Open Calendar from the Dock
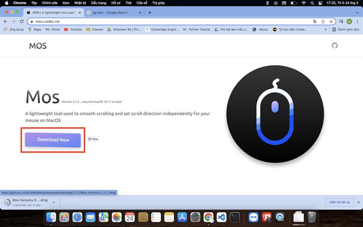Viewport: 363px width, 227px height. coord(130,217)
